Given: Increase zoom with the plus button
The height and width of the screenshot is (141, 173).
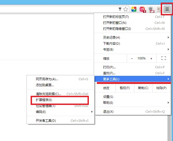Looking at the screenshot, I should point(151,58).
